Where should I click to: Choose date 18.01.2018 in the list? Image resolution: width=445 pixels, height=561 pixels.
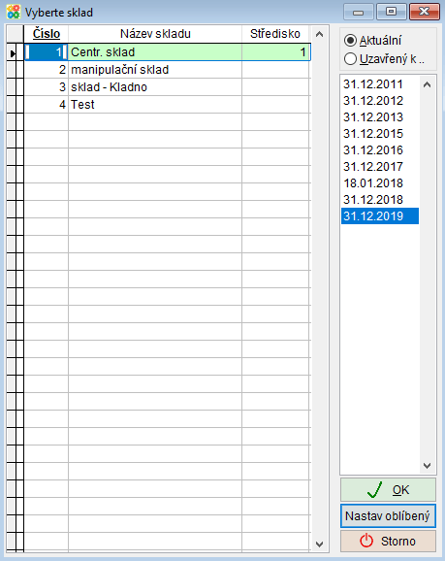click(x=380, y=183)
